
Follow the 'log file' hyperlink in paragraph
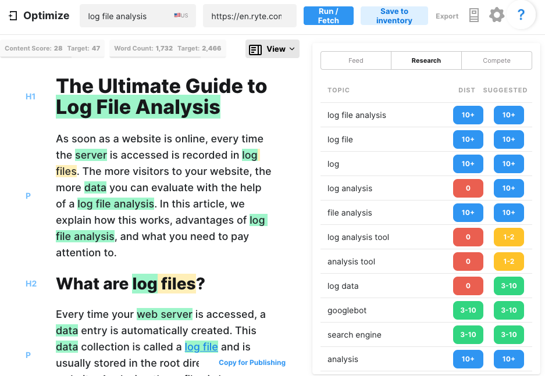point(201,347)
